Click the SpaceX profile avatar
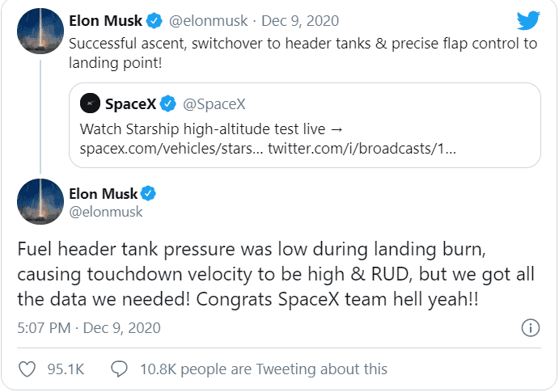This screenshot has width=559, height=392. pos(91,103)
